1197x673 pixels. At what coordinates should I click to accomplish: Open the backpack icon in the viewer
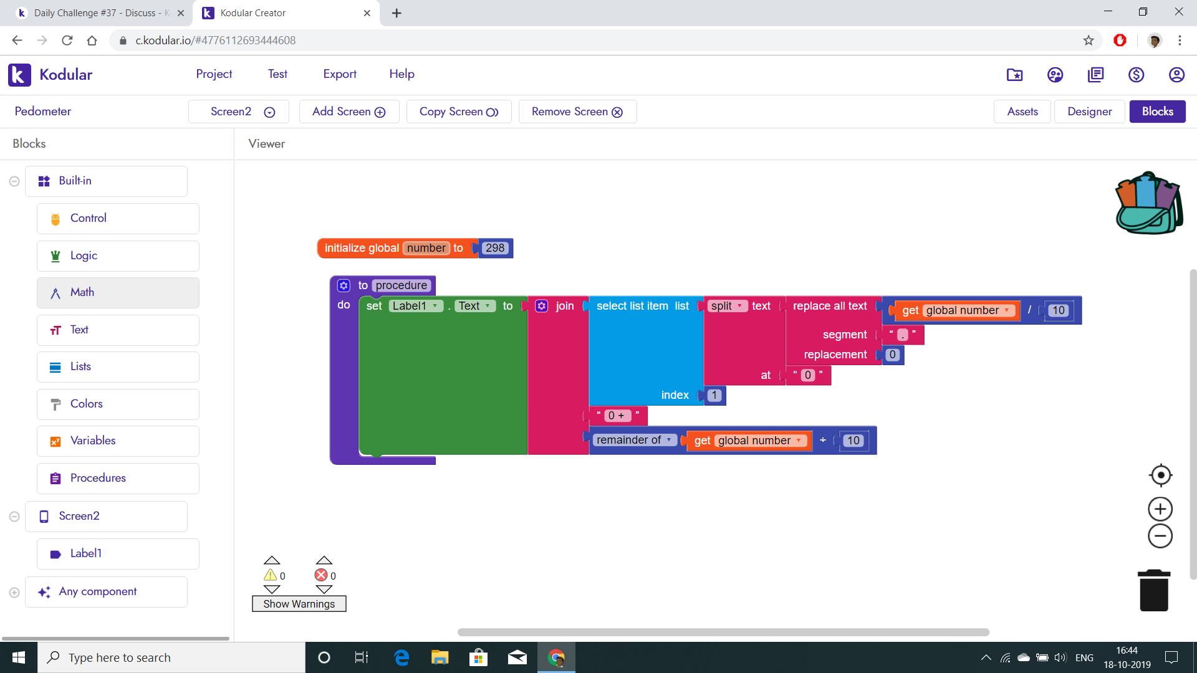[x=1148, y=203]
